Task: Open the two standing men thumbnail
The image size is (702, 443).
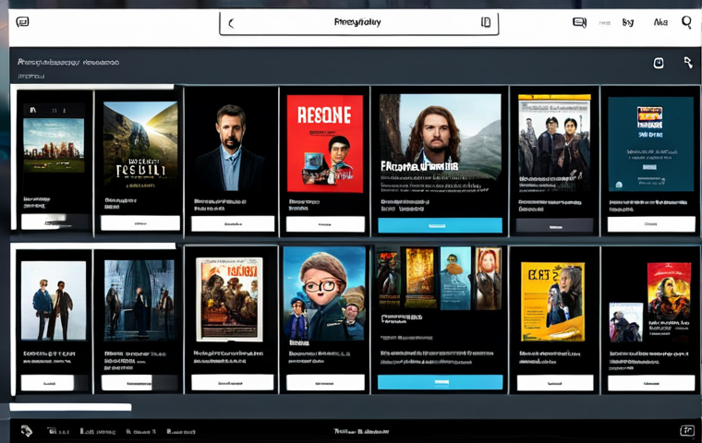Action: 54,300
